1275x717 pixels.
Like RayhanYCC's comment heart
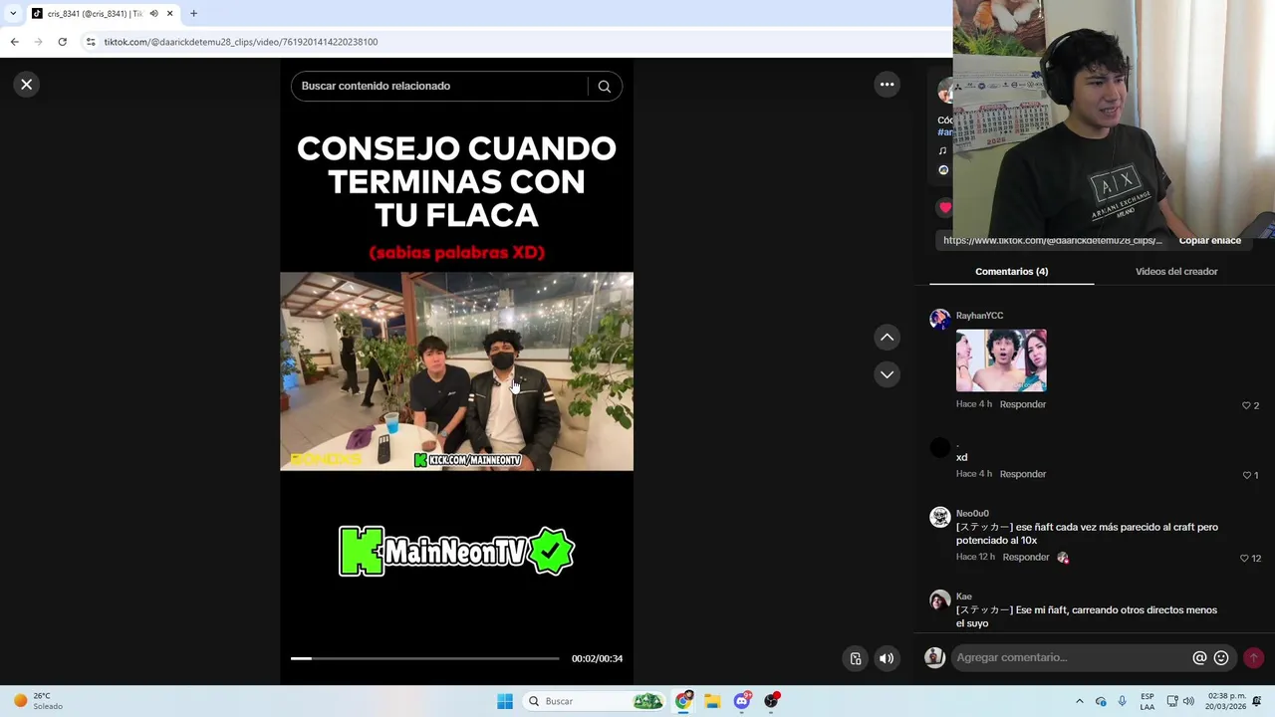1246,405
